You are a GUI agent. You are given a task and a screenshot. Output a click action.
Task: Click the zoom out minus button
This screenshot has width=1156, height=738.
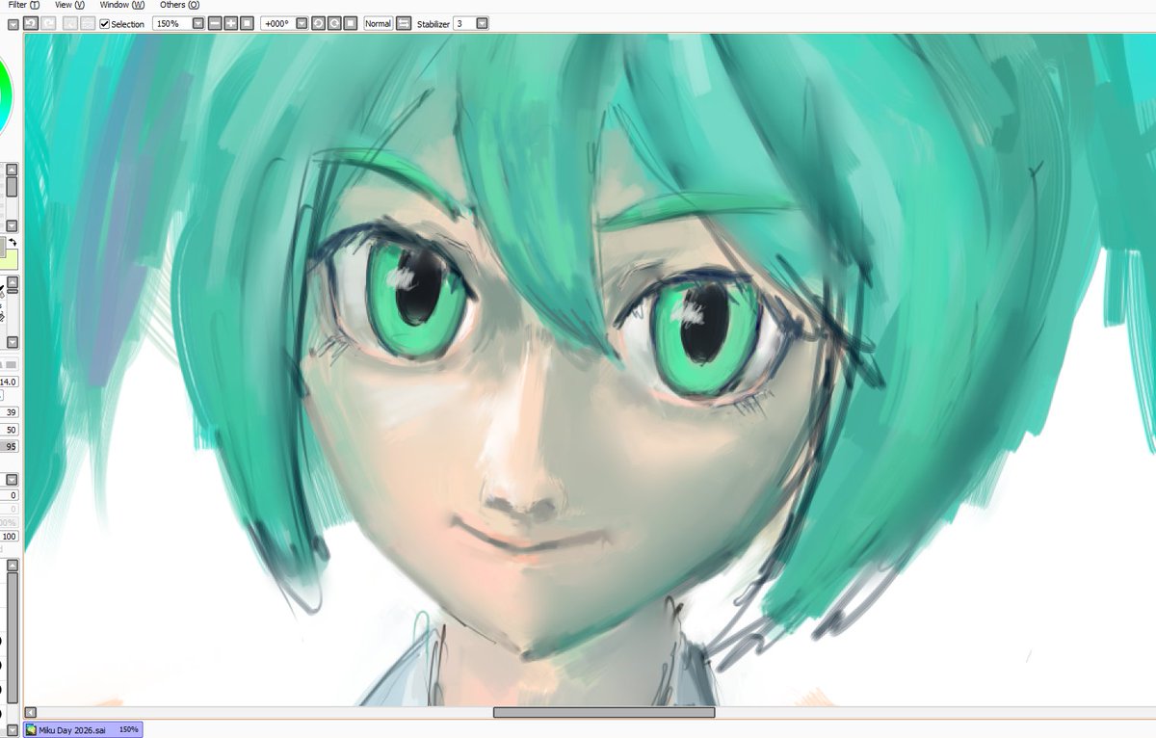tap(215, 23)
